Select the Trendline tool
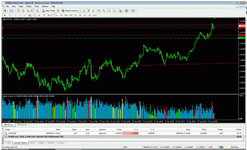The height and width of the screenshot is (150, 247). point(25,15)
